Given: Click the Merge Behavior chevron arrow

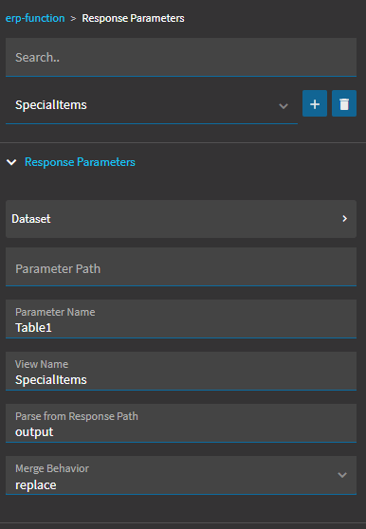Looking at the screenshot, I should 342,475.
